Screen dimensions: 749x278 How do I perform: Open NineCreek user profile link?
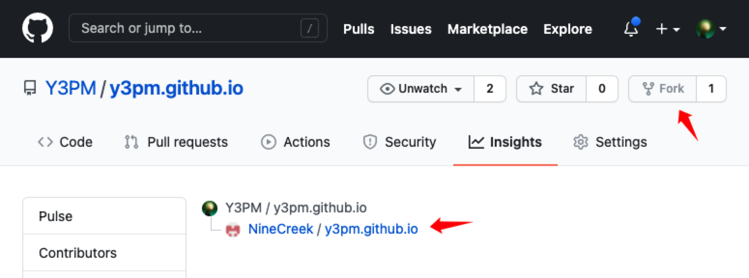(280, 229)
